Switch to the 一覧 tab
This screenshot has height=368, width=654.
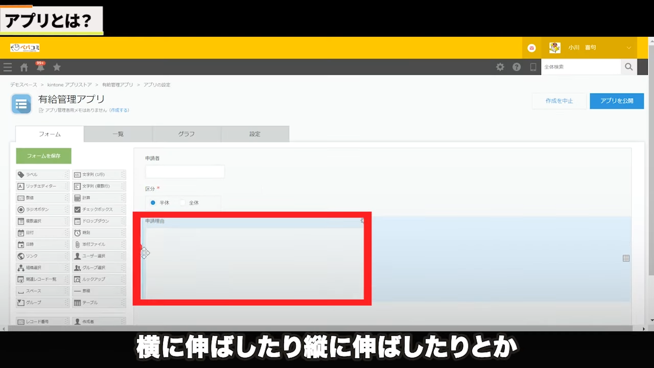118,134
